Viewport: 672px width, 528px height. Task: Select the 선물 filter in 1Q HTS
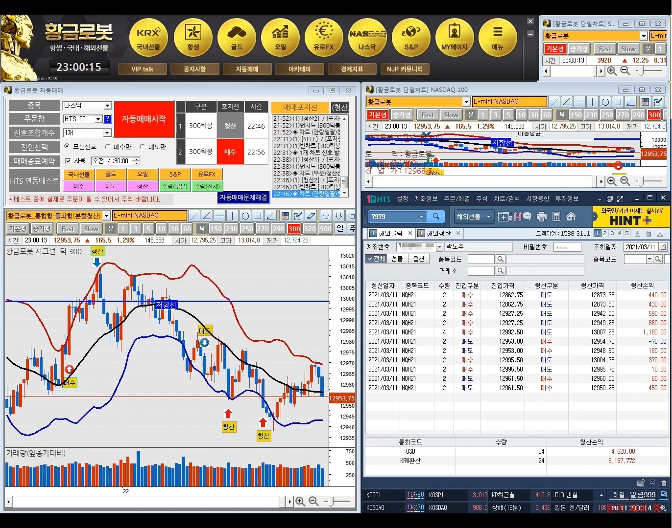point(397,259)
